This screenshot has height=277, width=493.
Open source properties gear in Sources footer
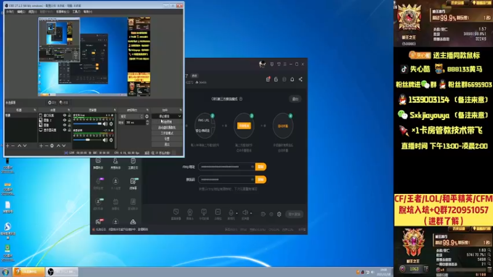pos(52,146)
